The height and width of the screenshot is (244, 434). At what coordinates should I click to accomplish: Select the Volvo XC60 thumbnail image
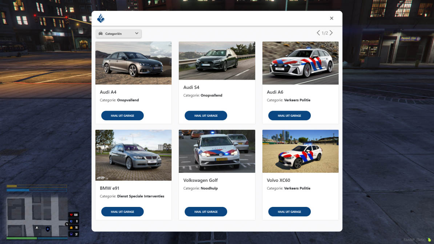(x=300, y=151)
